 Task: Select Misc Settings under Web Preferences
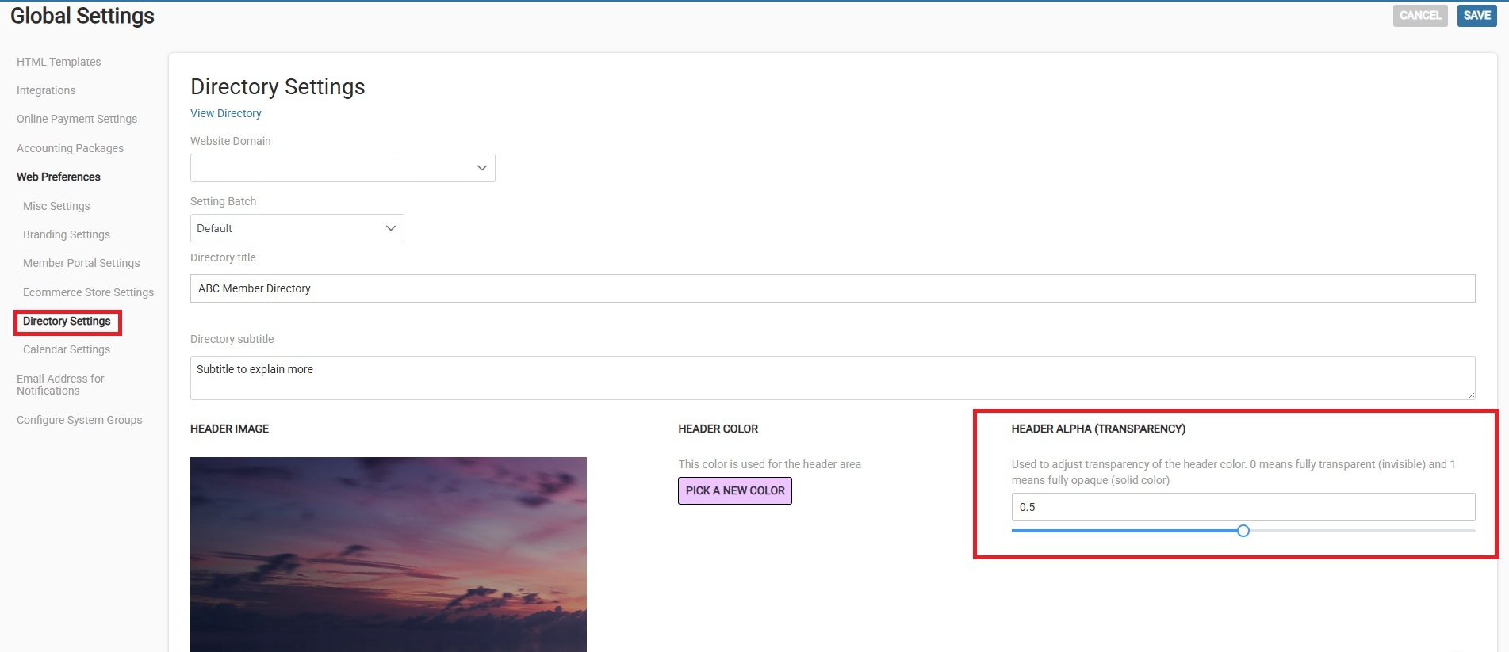tap(56, 206)
